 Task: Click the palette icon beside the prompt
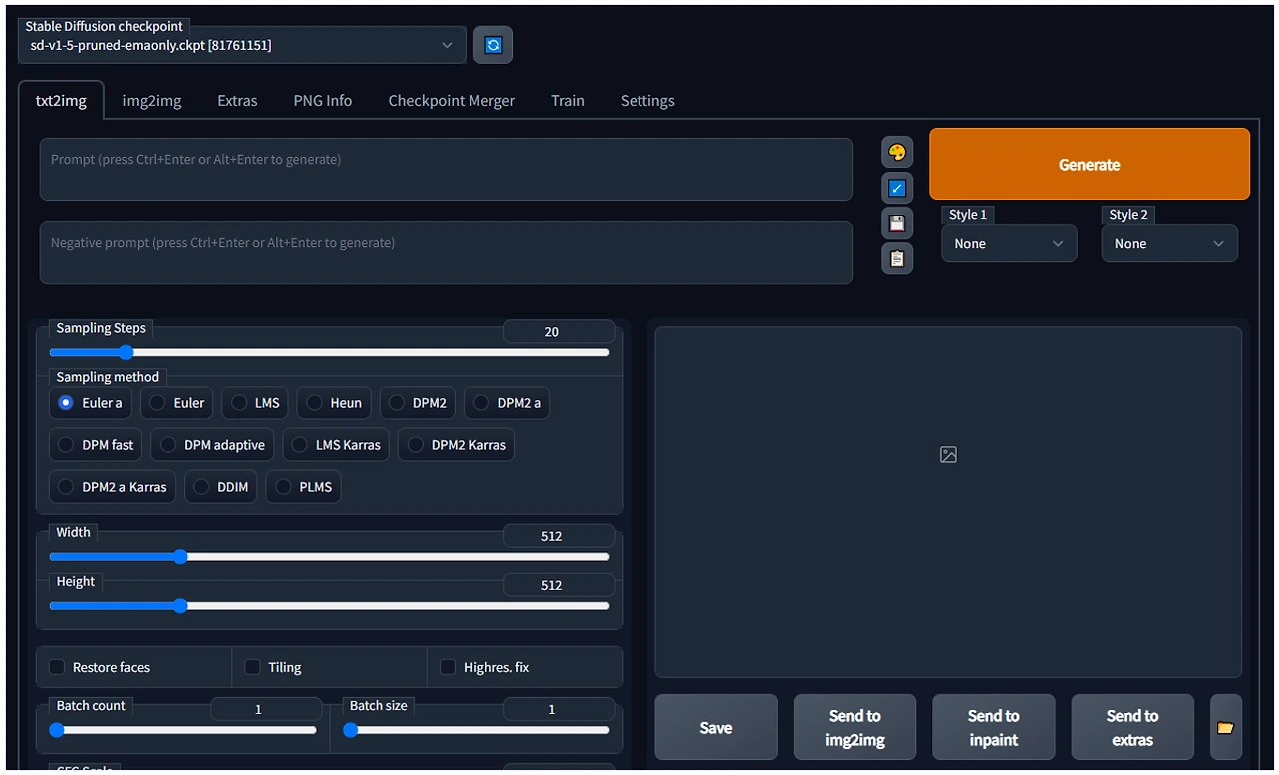point(897,152)
